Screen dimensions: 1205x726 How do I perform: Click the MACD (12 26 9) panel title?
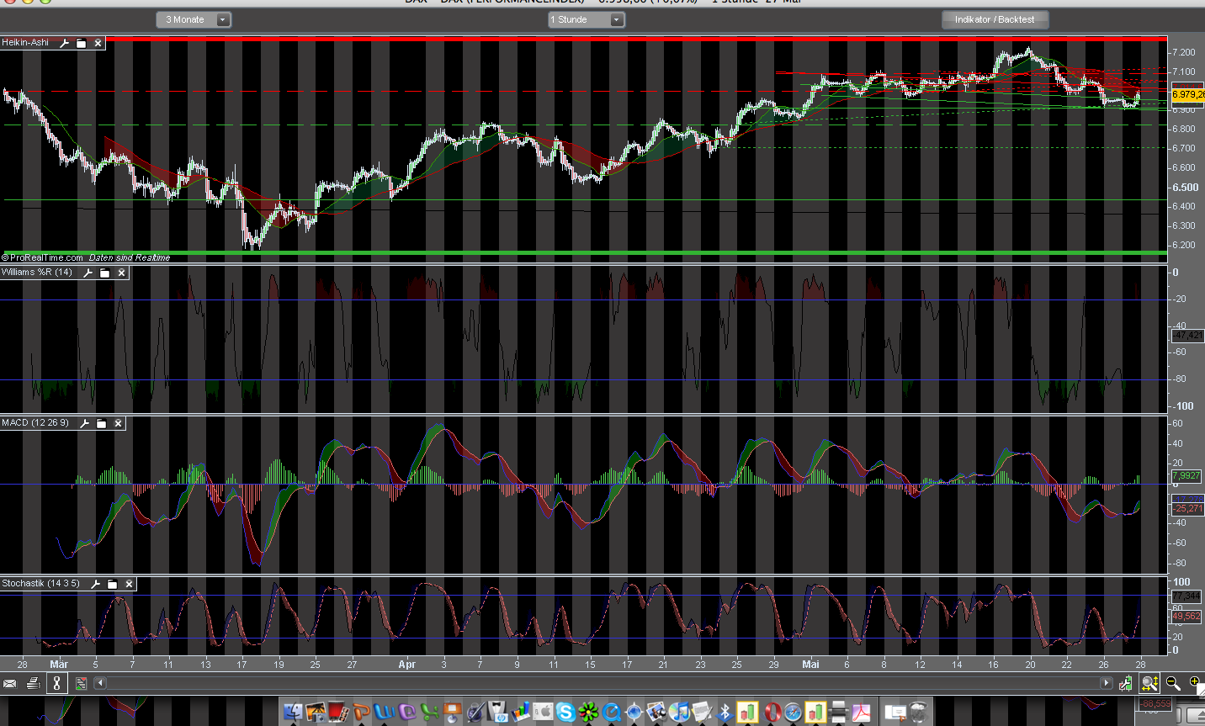35,422
